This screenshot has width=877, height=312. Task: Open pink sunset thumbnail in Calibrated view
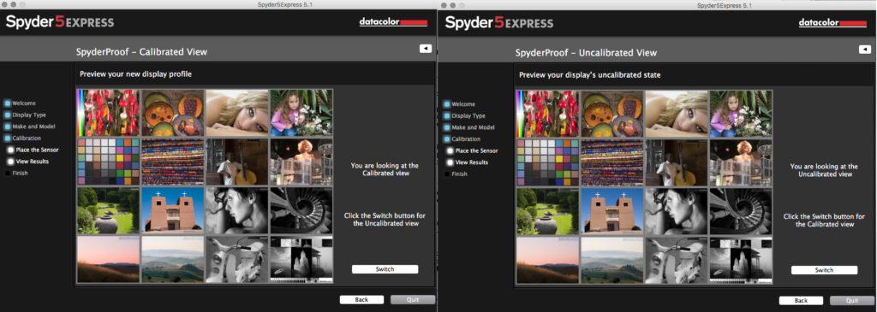109,259
